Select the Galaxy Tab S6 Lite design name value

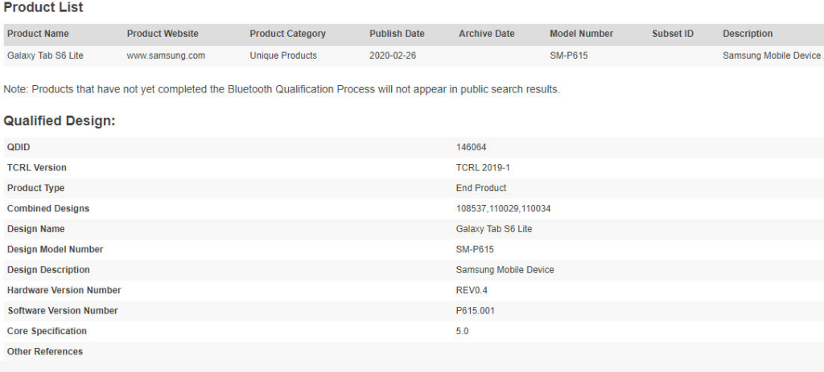pyautogui.click(x=494, y=229)
